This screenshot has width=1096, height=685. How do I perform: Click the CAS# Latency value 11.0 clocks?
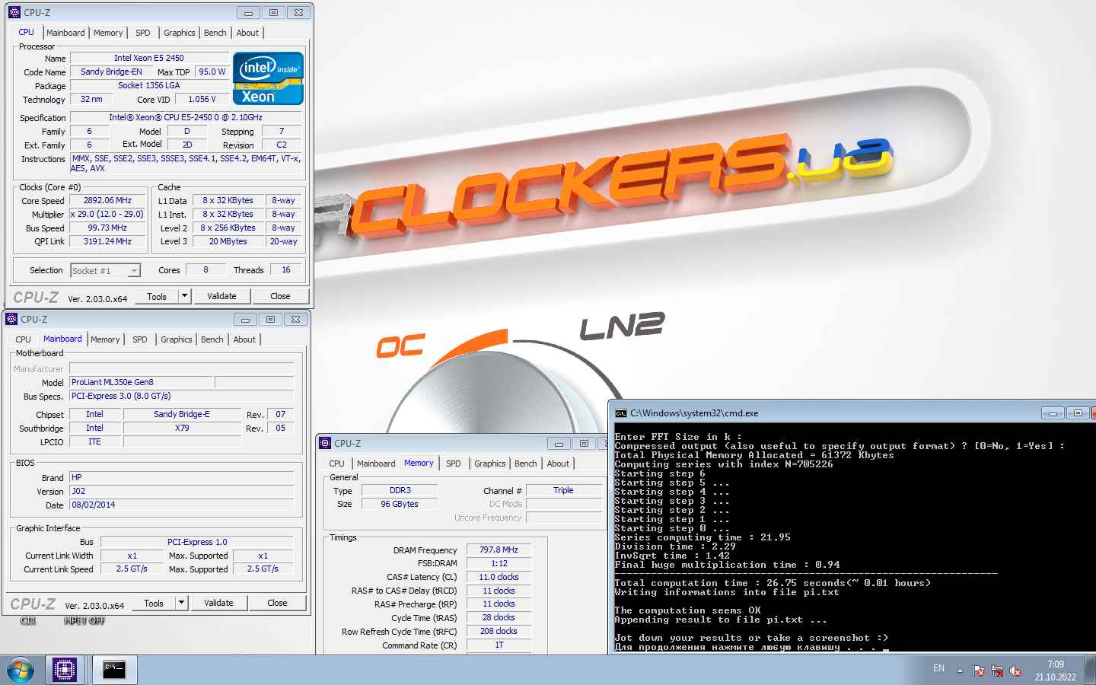[x=499, y=577]
